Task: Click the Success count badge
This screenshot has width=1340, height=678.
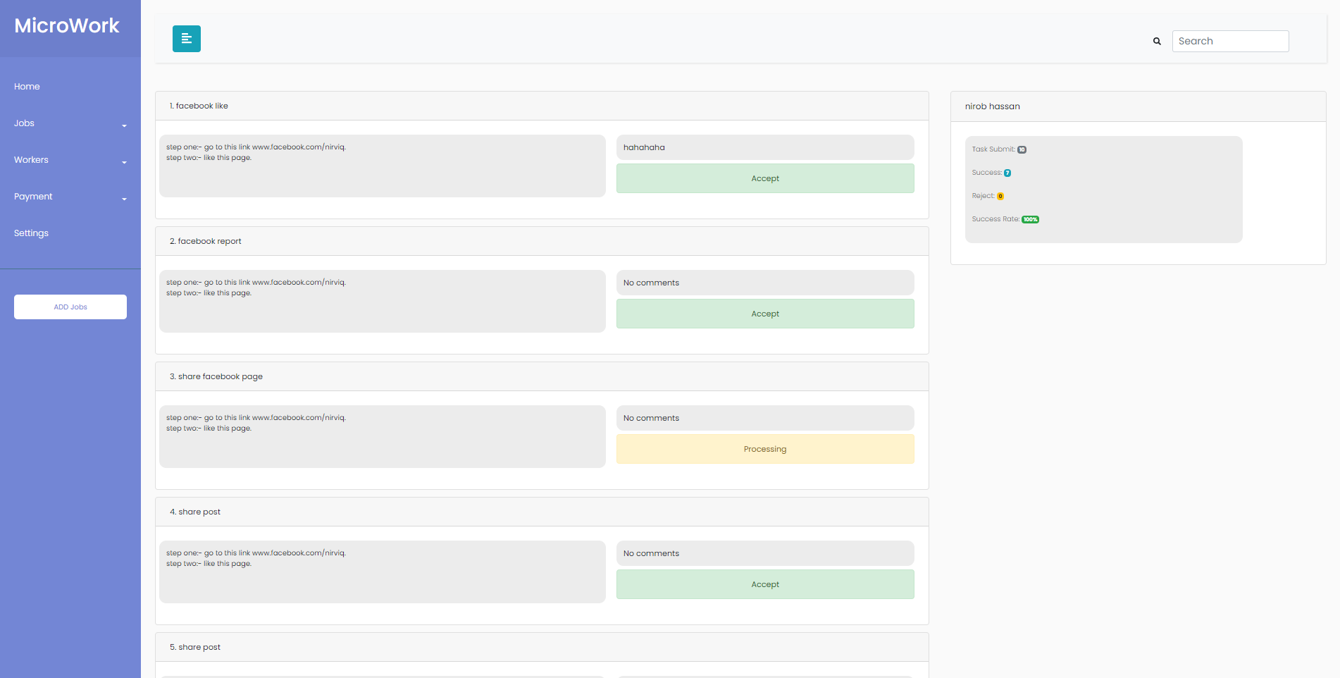Action: click(x=1007, y=173)
